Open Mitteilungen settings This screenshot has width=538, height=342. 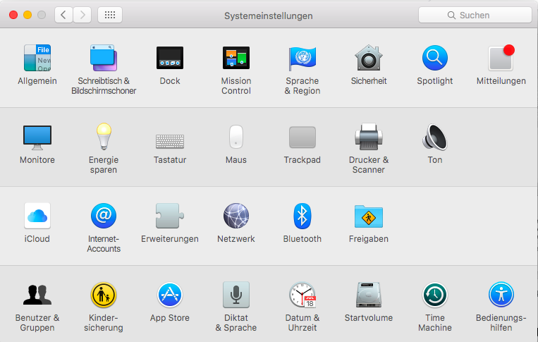point(501,58)
